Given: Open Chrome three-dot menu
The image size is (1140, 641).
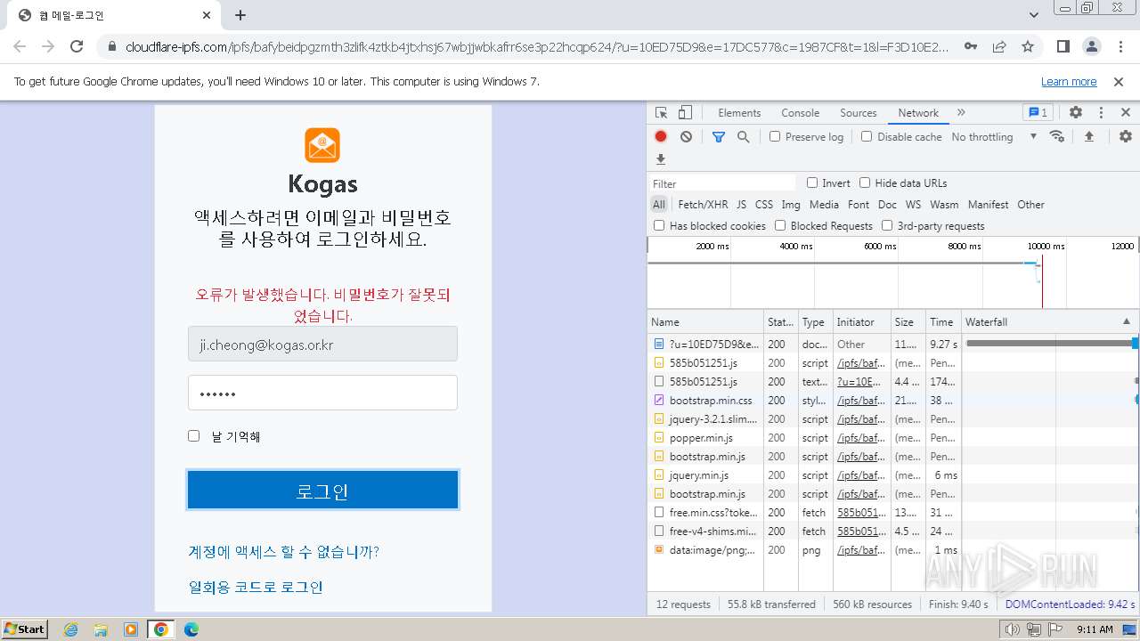Looking at the screenshot, I should [x=1120, y=46].
